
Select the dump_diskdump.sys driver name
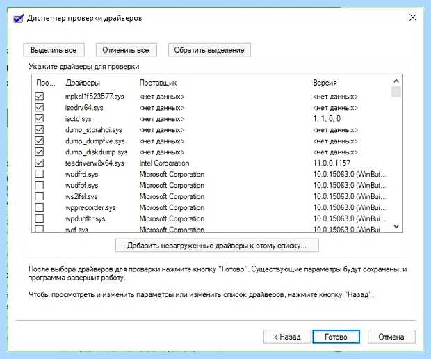(96, 152)
